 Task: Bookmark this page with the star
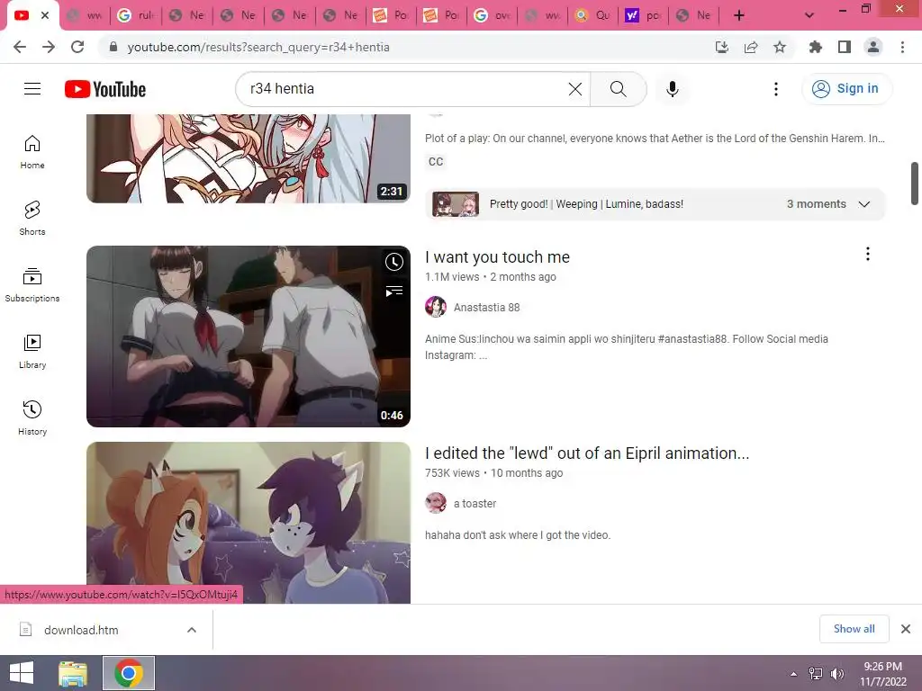click(780, 47)
